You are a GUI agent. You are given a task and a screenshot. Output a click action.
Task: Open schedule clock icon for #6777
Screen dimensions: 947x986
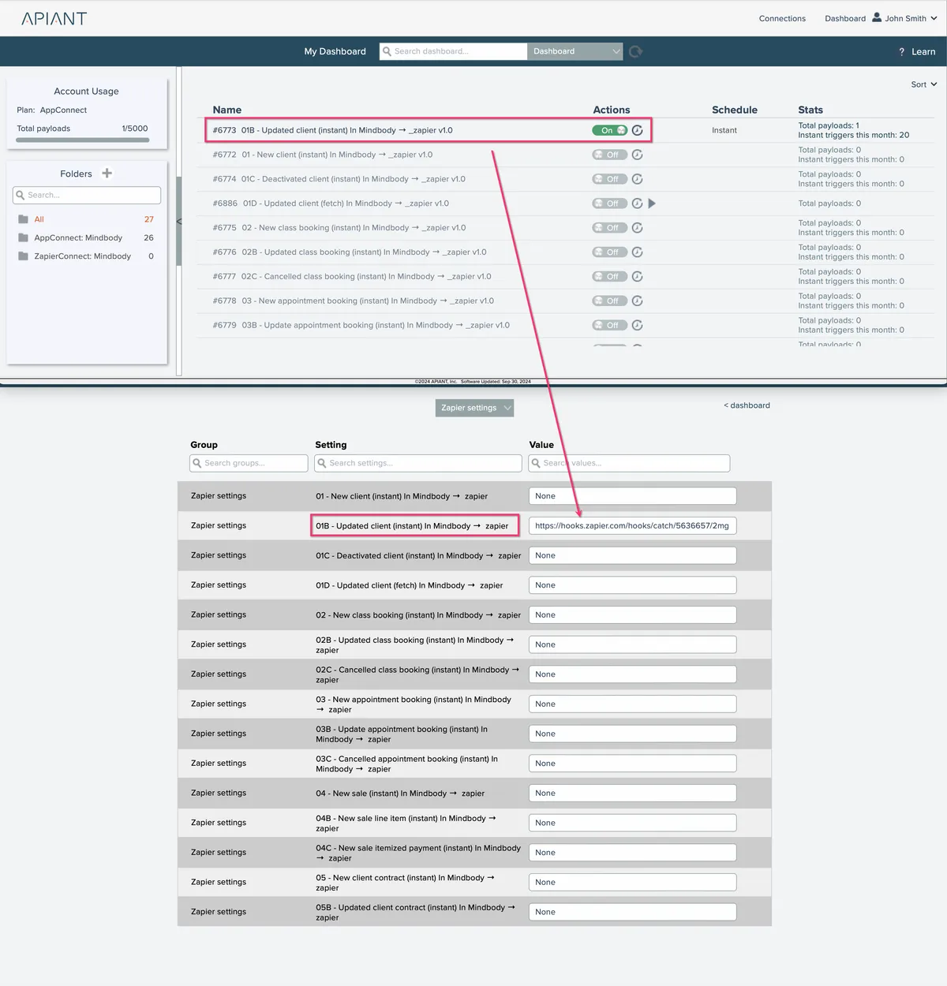click(x=638, y=277)
